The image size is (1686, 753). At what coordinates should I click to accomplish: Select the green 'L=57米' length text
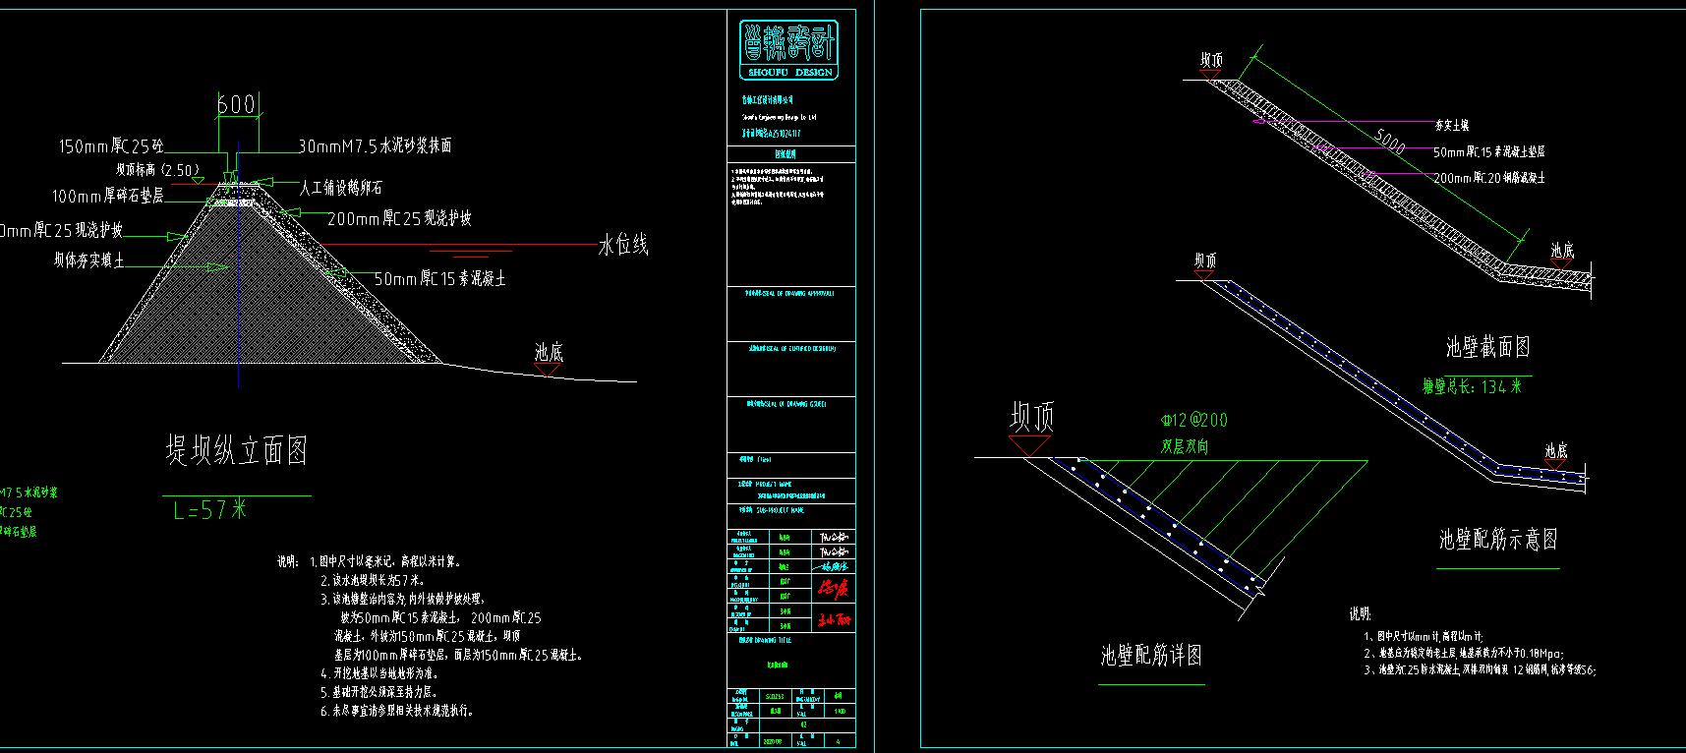click(209, 509)
